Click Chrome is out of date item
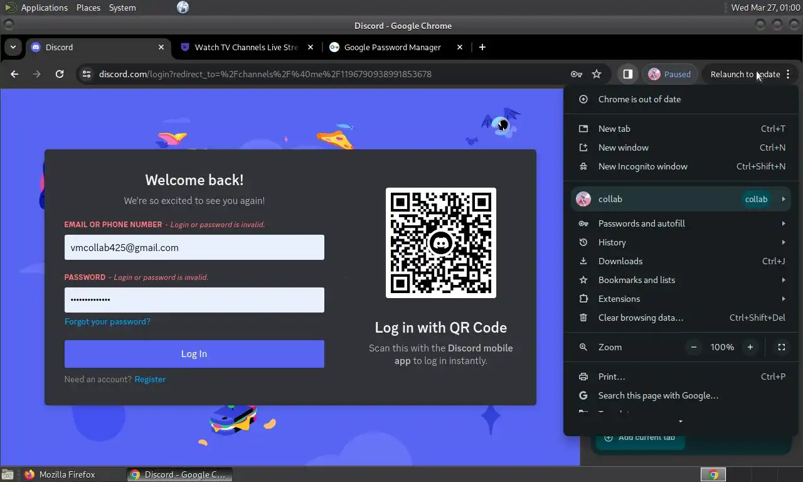 point(681,99)
